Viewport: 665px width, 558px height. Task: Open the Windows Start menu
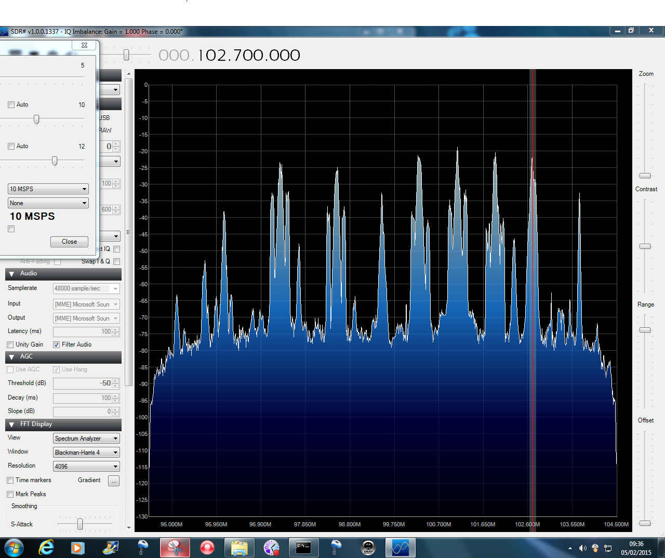pyautogui.click(x=14, y=548)
